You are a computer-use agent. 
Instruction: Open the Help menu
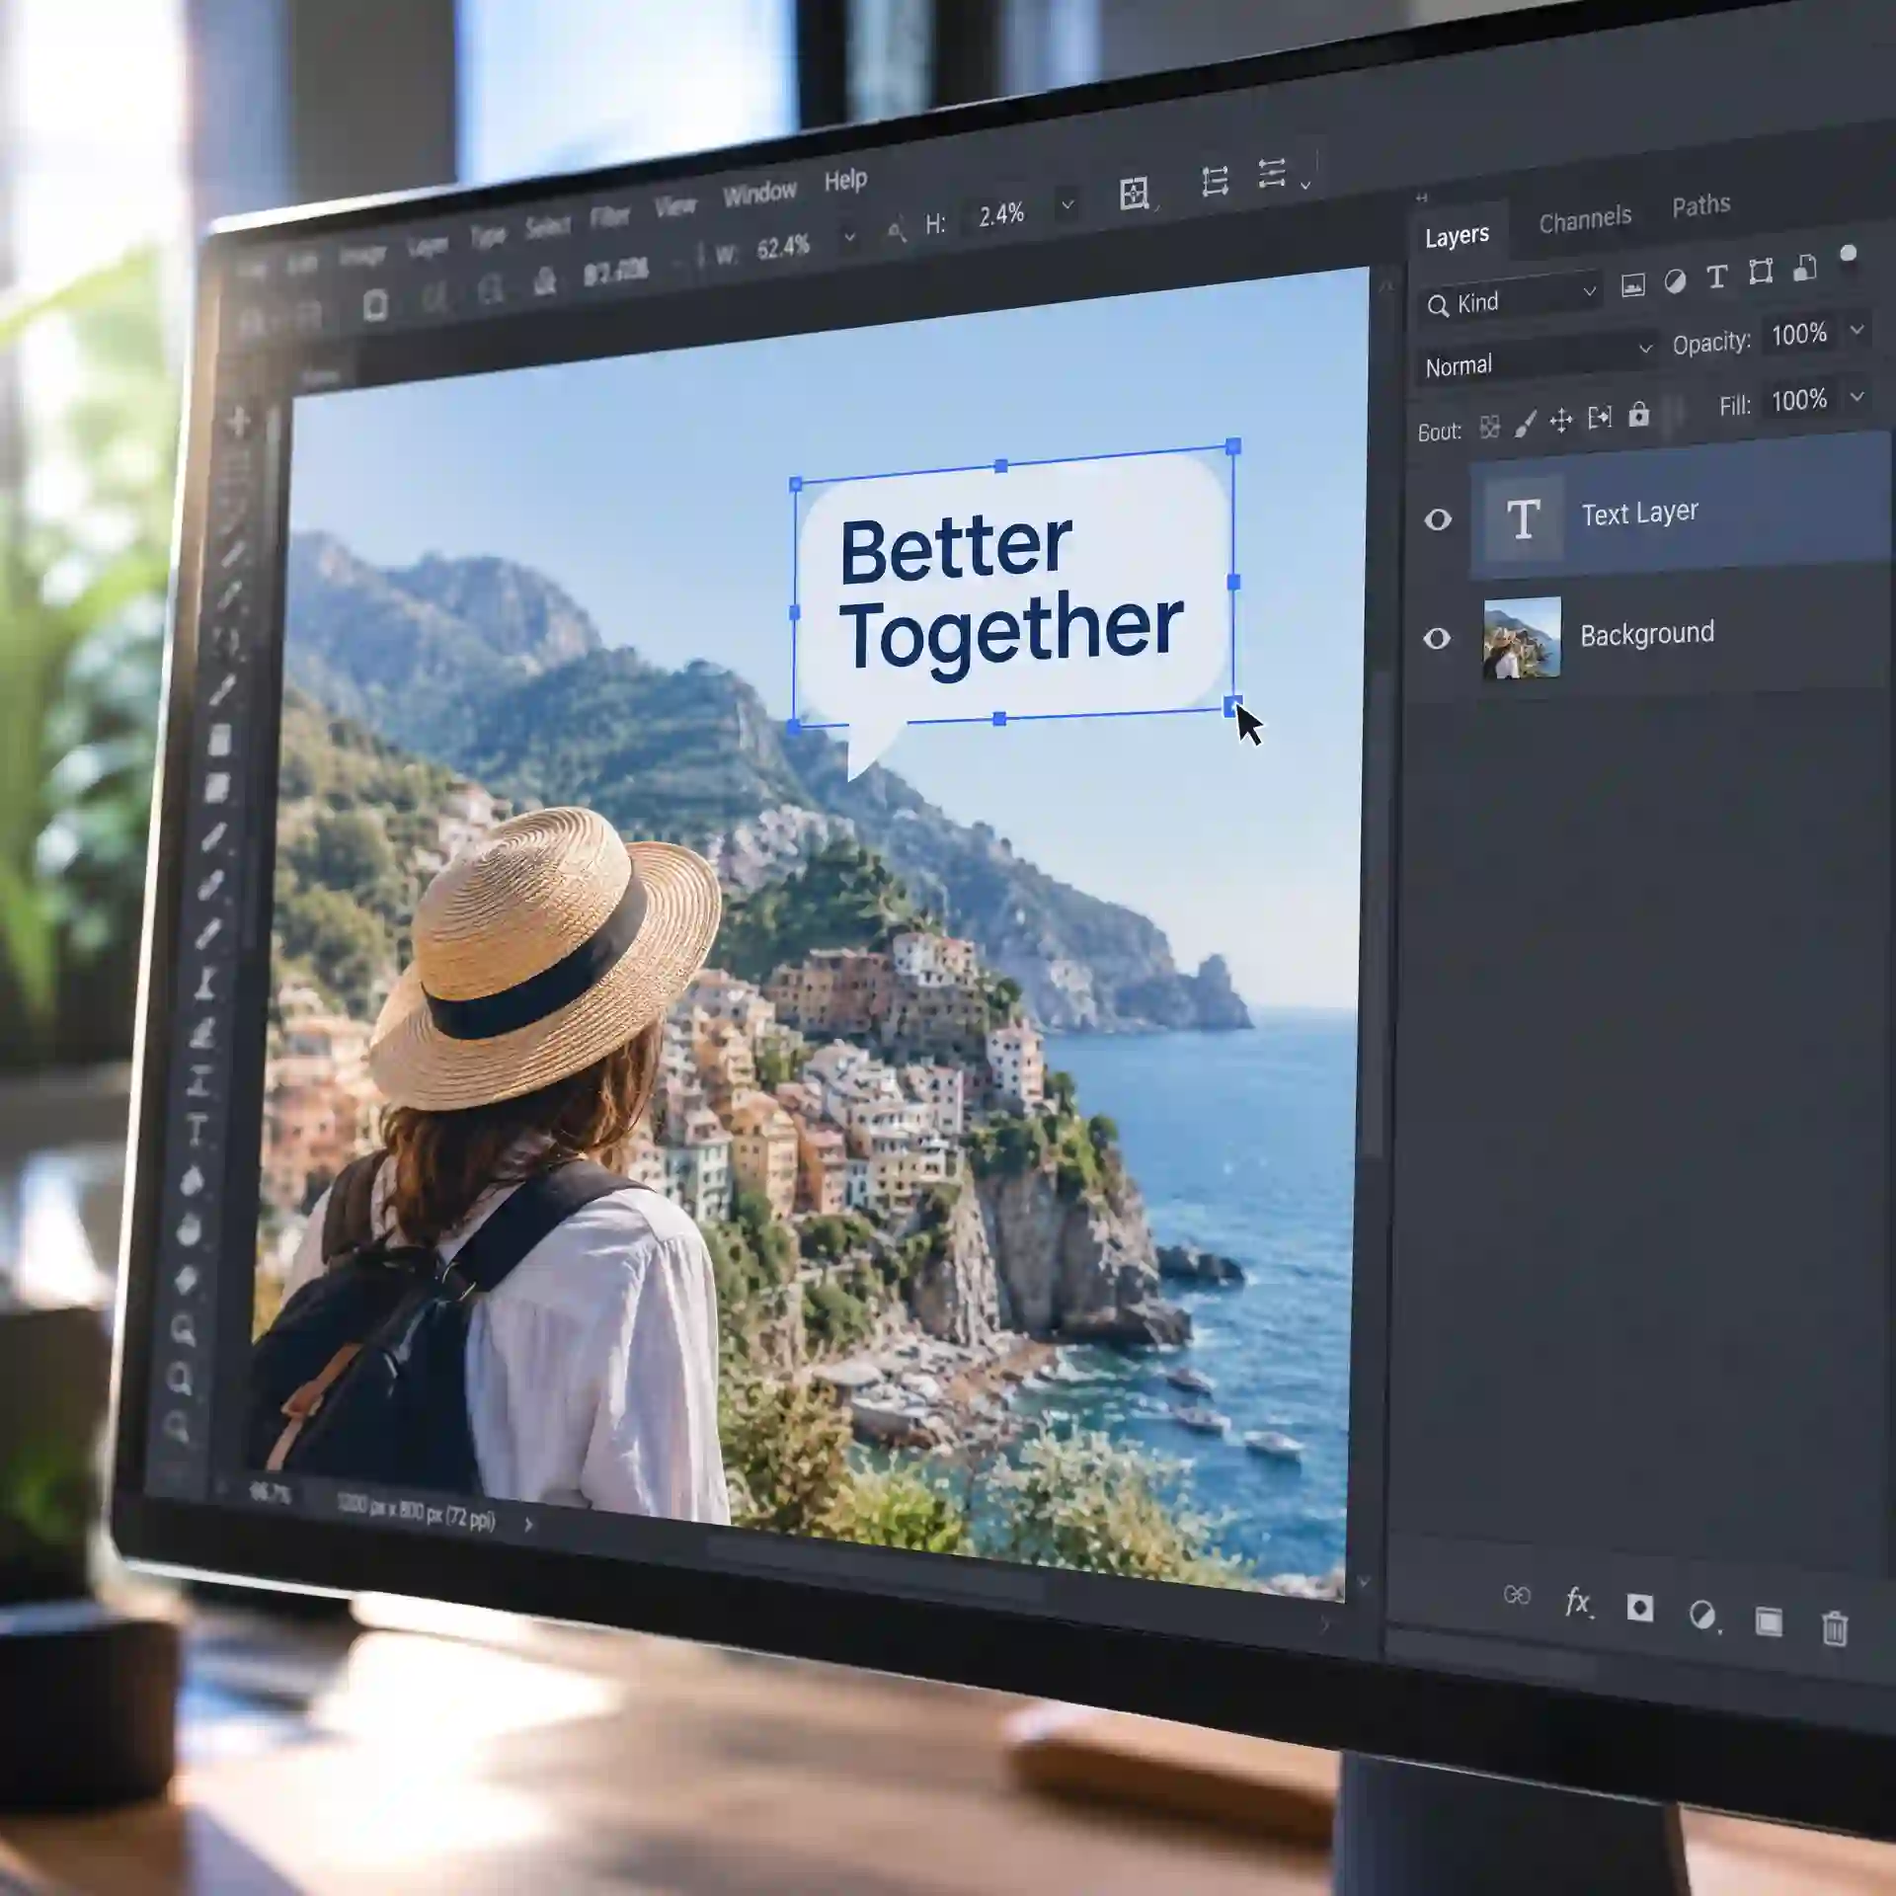tap(846, 181)
